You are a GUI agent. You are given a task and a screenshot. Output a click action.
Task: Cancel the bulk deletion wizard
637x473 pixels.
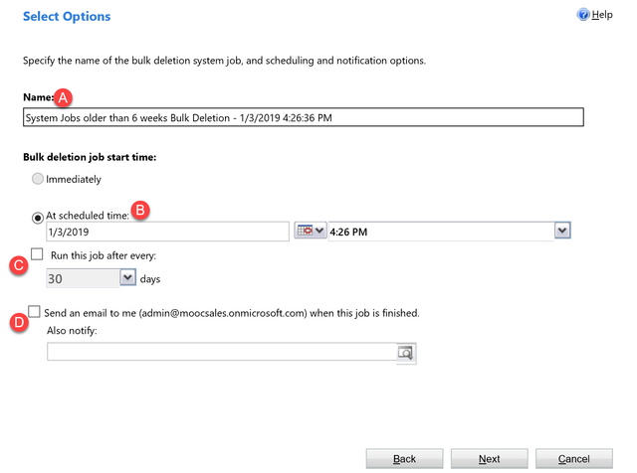(573, 458)
